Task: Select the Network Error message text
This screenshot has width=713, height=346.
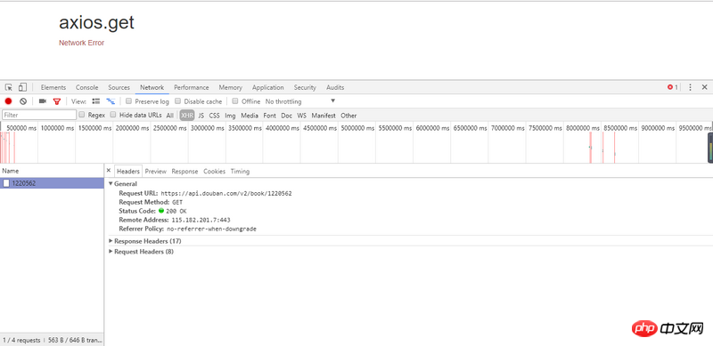Action: click(x=81, y=43)
